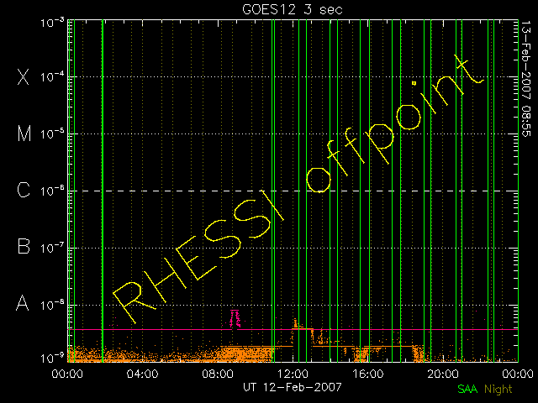The height and width of the screenshot is (403, 538).
Task: Click the 16:00 time axis label
Action: [x=368, y=373]
